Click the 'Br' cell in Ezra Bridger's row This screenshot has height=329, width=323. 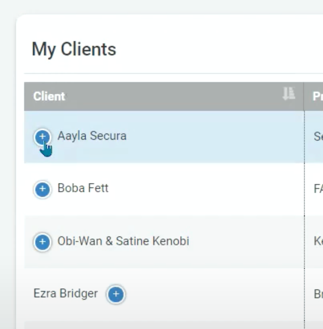pos(317,294)
